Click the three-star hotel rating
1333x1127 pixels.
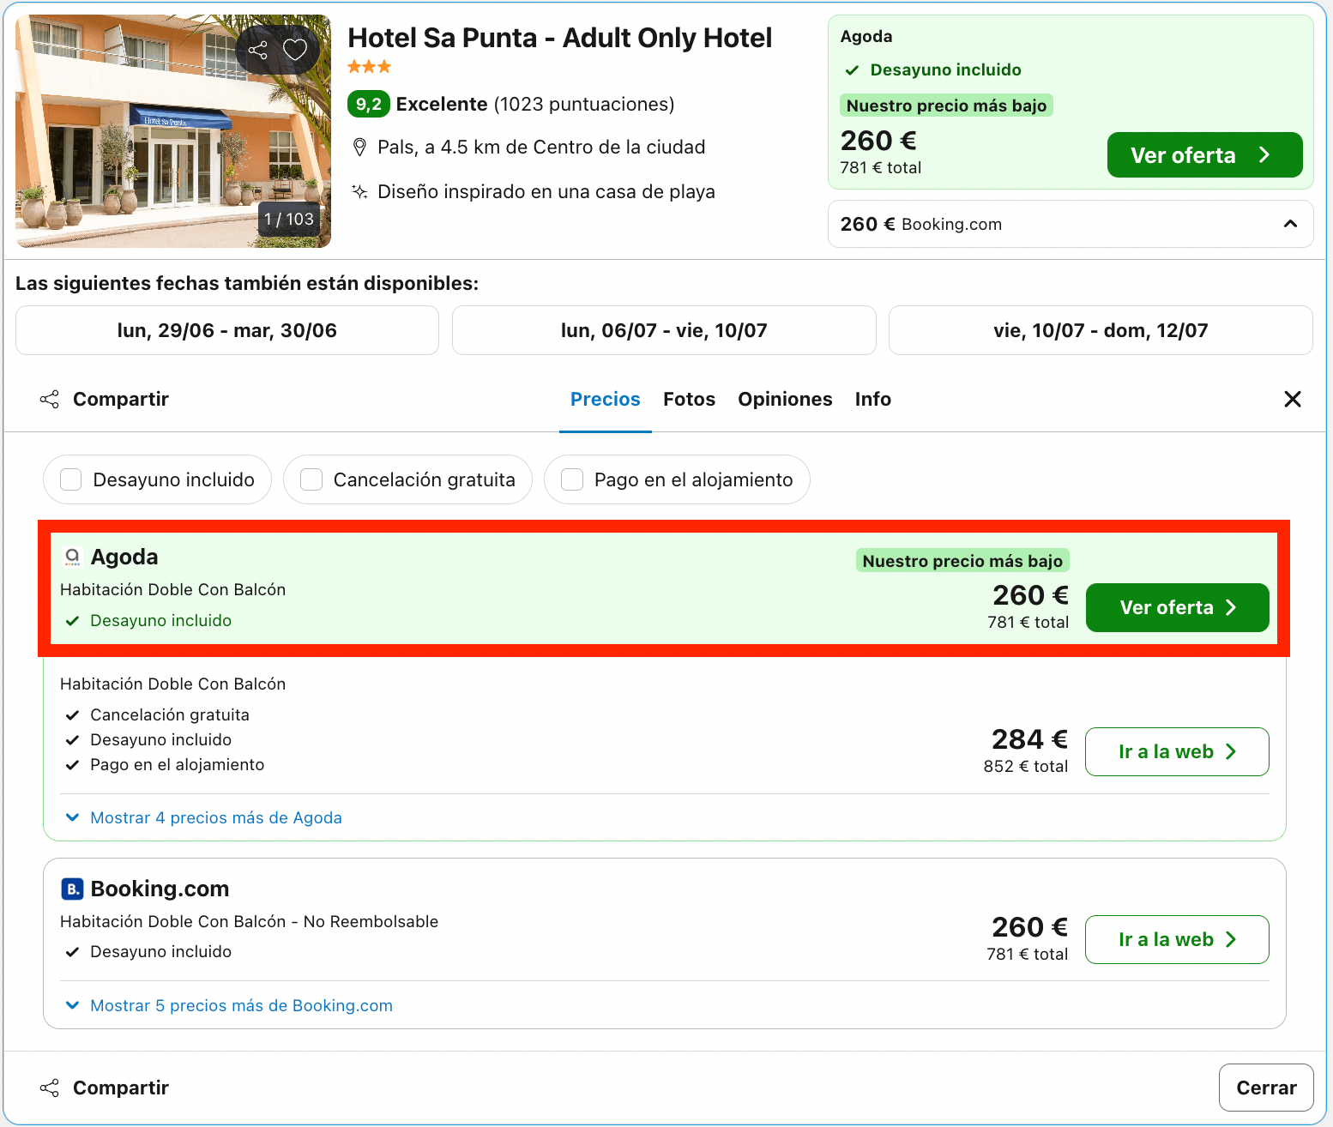[369, 67]
